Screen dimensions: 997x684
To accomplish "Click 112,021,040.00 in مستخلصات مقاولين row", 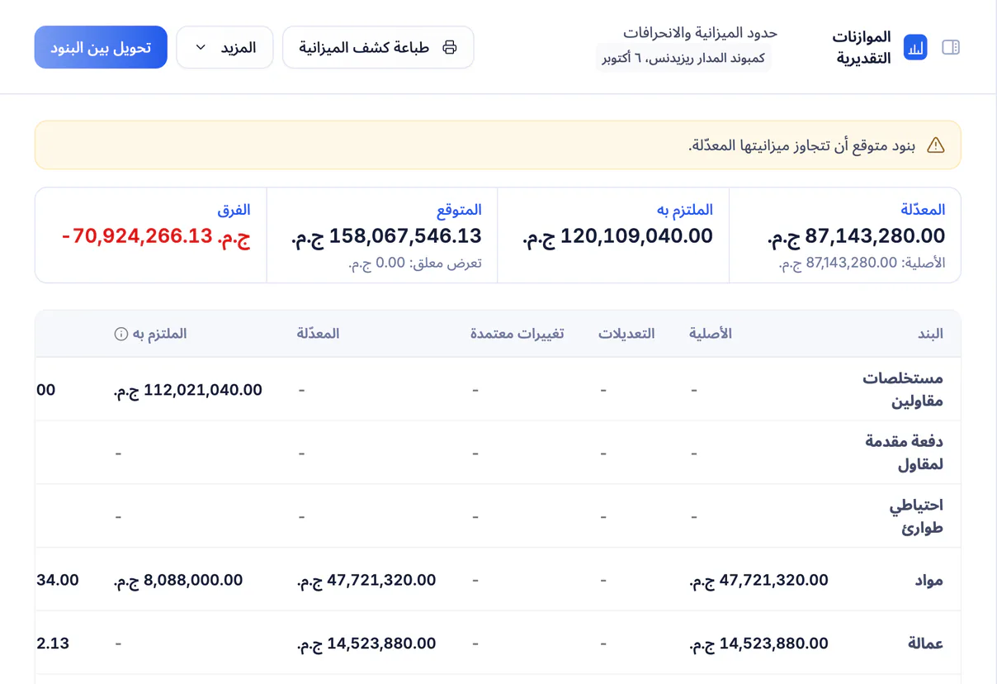I will click(188, 390).
